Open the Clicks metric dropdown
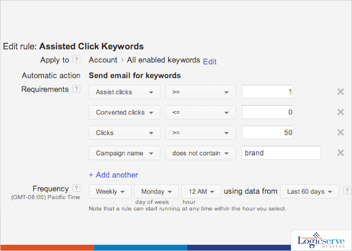This screenshot has width=352, height=251. click(124, 133)
